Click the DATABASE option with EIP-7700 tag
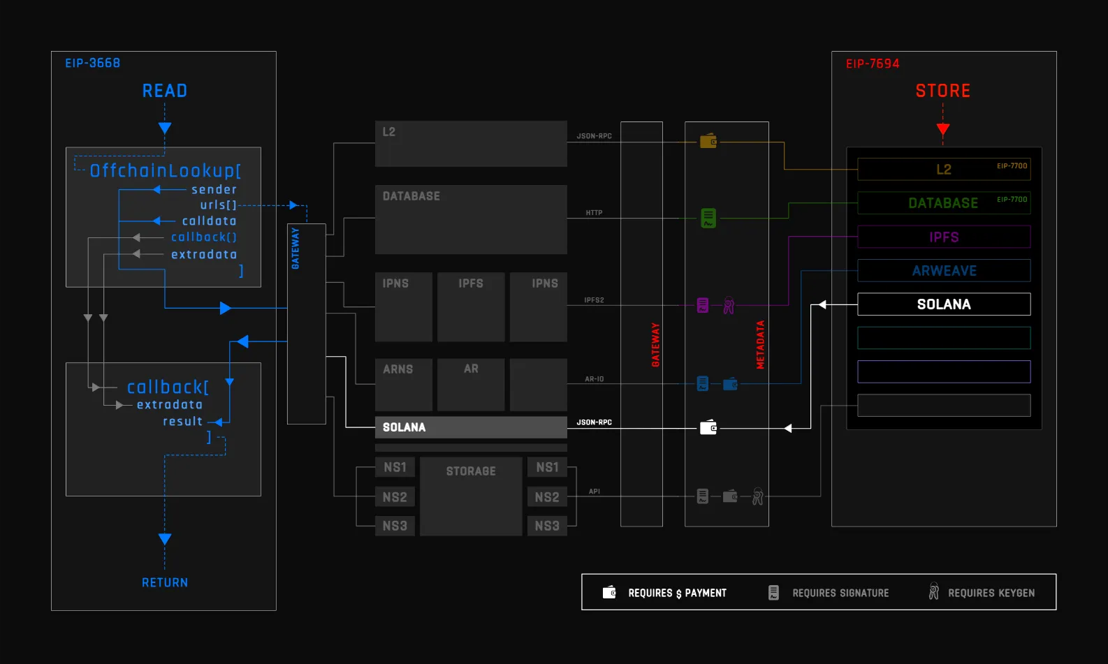This screenshot has width=1108, height=664. [944, 203]
